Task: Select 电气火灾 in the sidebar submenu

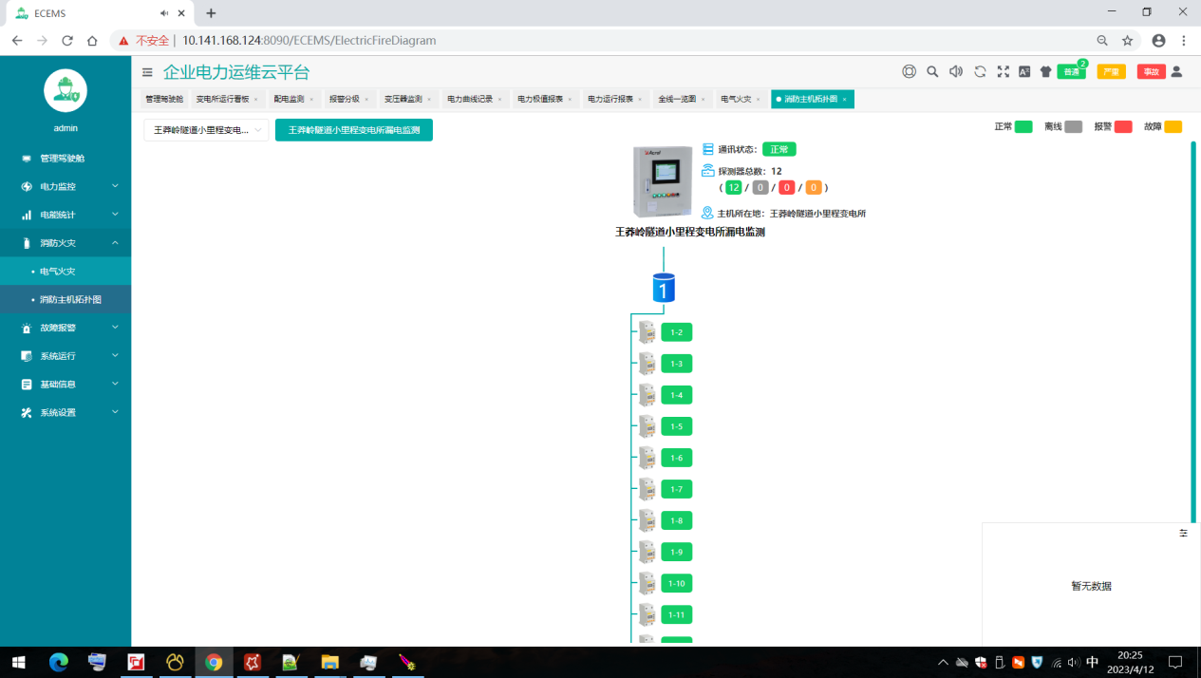Action: pyautogui.click(x=57, y=272)
